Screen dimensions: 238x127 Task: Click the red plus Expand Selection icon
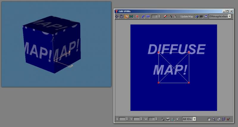[x=137, y=17]
